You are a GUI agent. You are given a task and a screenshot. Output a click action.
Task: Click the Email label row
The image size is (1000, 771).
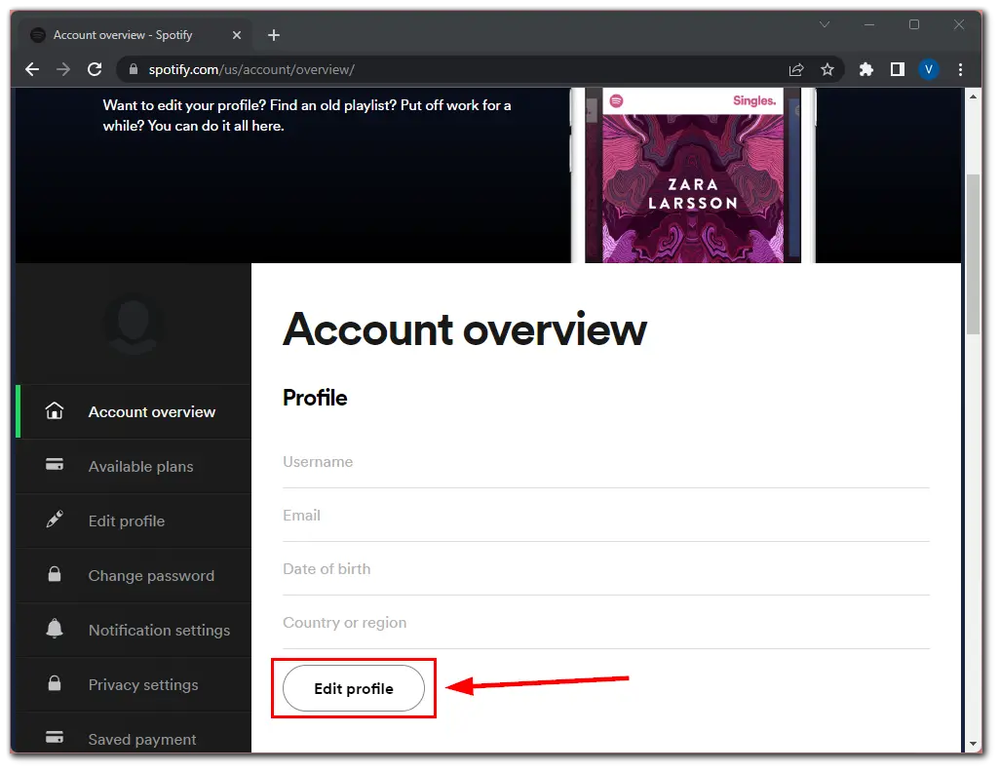(606, 516)
